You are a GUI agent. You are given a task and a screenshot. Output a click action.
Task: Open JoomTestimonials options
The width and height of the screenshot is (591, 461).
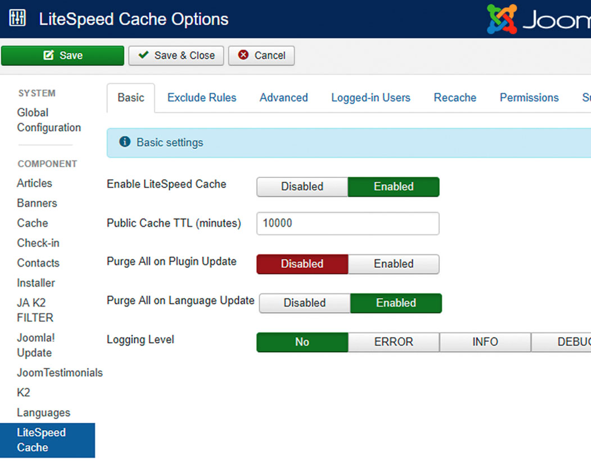(60, 373)
